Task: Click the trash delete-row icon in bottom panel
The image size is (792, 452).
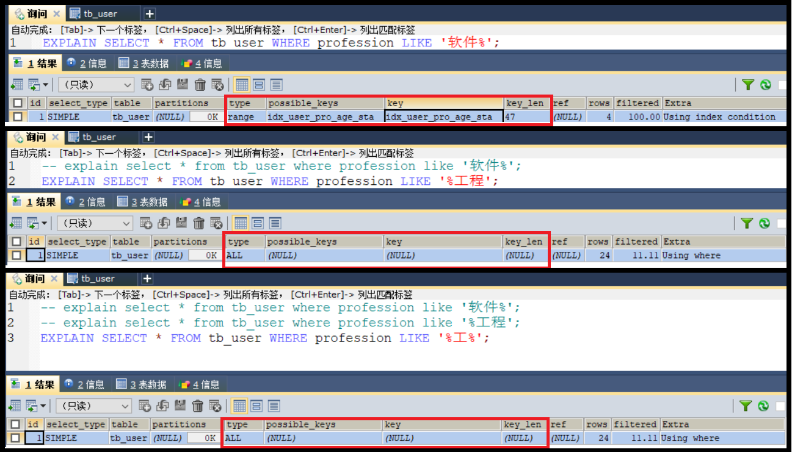Action: (x=197, y=406)
